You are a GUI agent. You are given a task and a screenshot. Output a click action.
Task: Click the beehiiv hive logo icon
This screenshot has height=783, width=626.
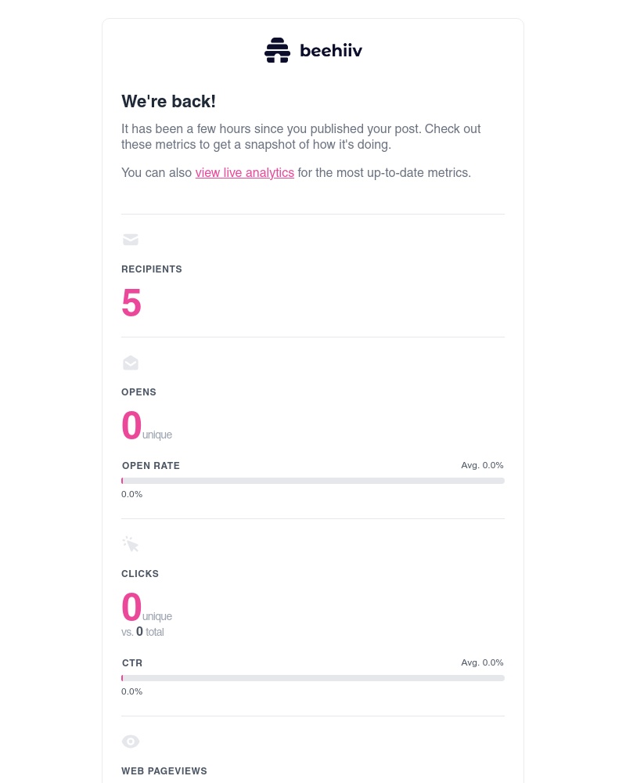click(x=278, y=49)
